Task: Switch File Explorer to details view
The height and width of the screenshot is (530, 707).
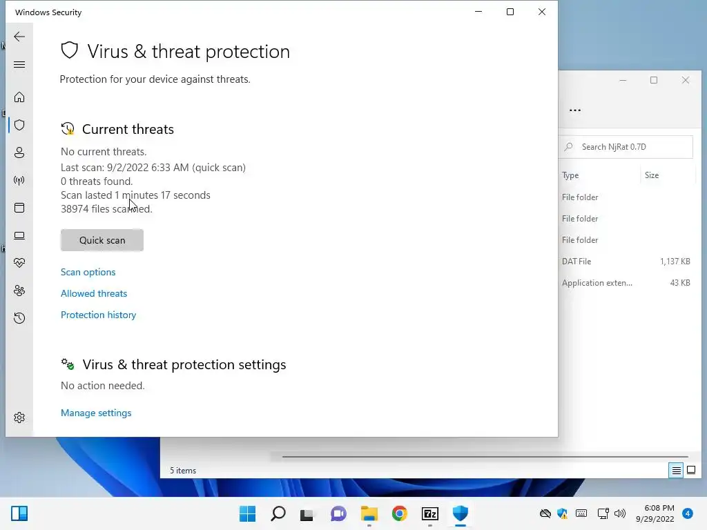Action: (x=676, y=471)
